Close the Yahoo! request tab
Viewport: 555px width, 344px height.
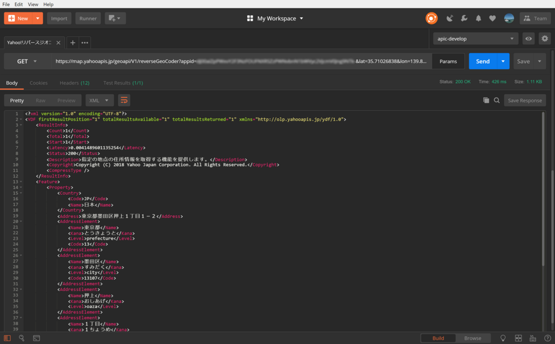59,43
